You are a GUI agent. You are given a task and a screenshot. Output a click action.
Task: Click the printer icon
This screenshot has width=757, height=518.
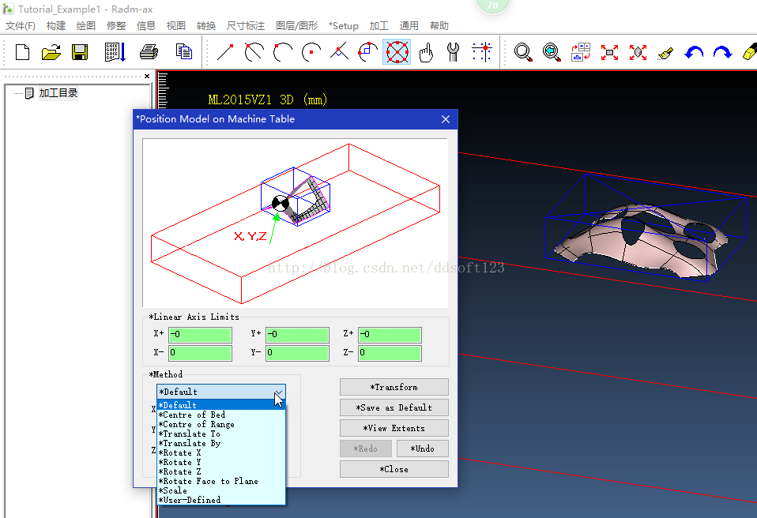point(149,51)
